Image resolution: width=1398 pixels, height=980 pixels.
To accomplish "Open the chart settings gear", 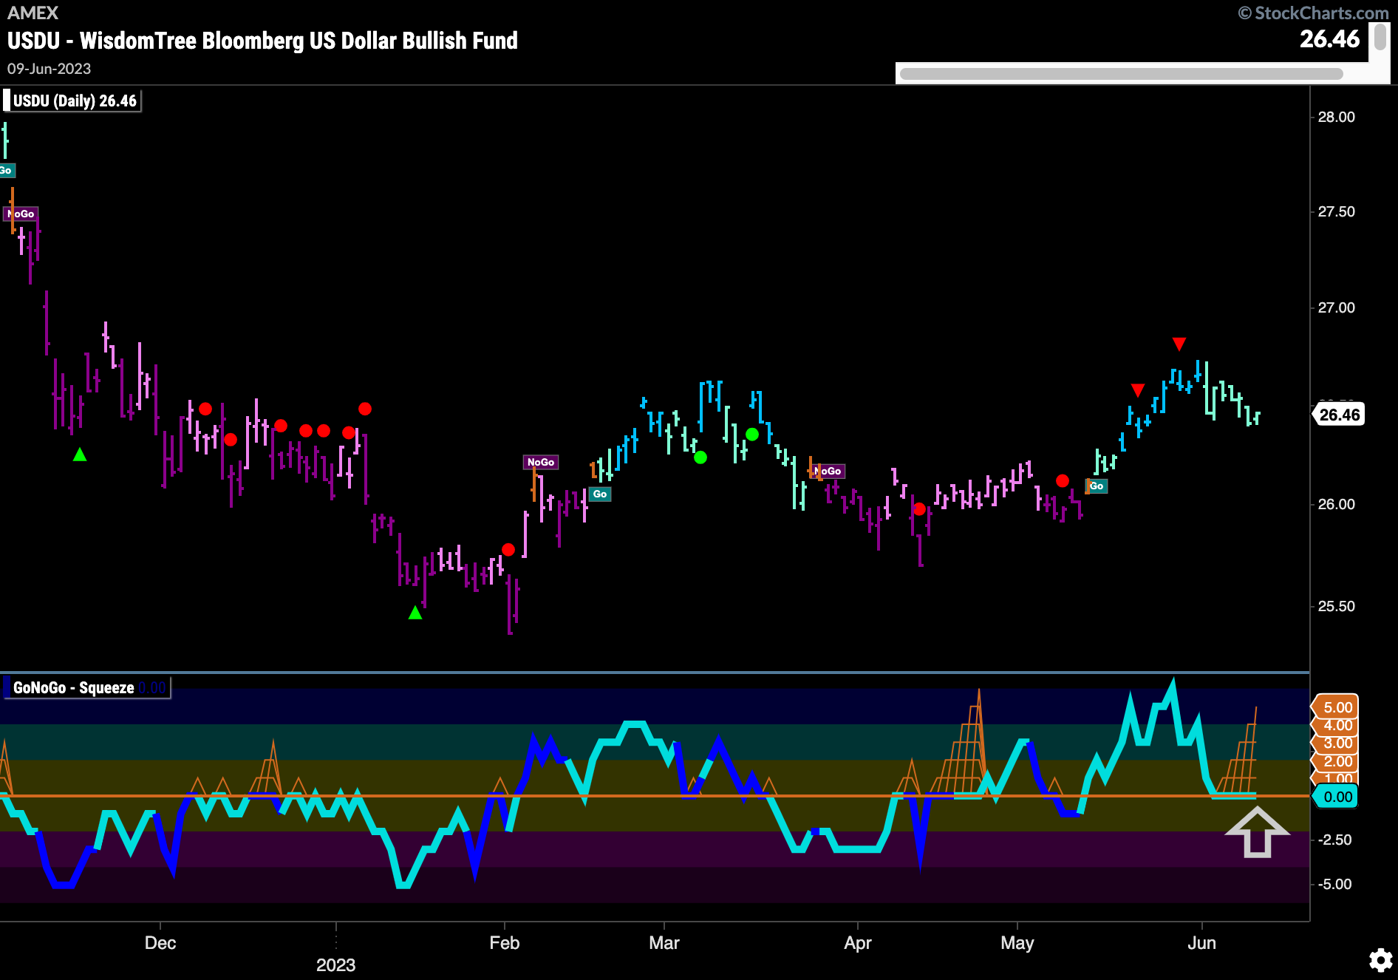I will click(x=1380, y=960).
